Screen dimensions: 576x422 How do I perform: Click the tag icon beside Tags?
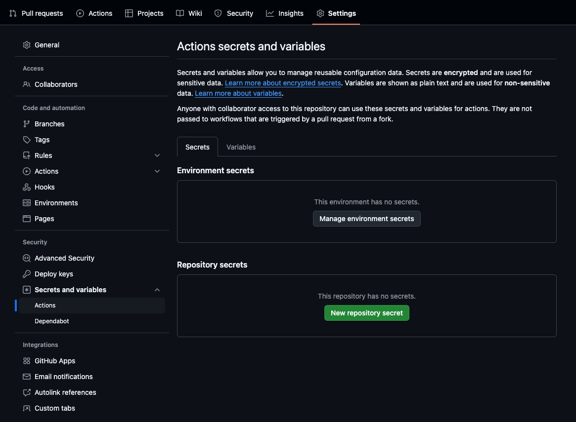tap(27, 140)
